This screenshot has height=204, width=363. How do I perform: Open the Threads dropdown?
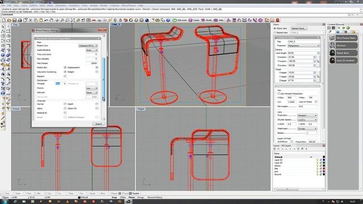61,84
